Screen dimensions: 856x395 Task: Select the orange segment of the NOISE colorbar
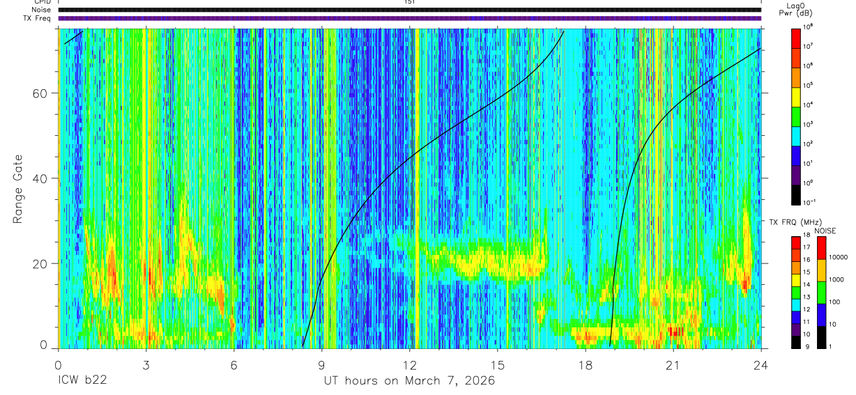pos(821,270)
